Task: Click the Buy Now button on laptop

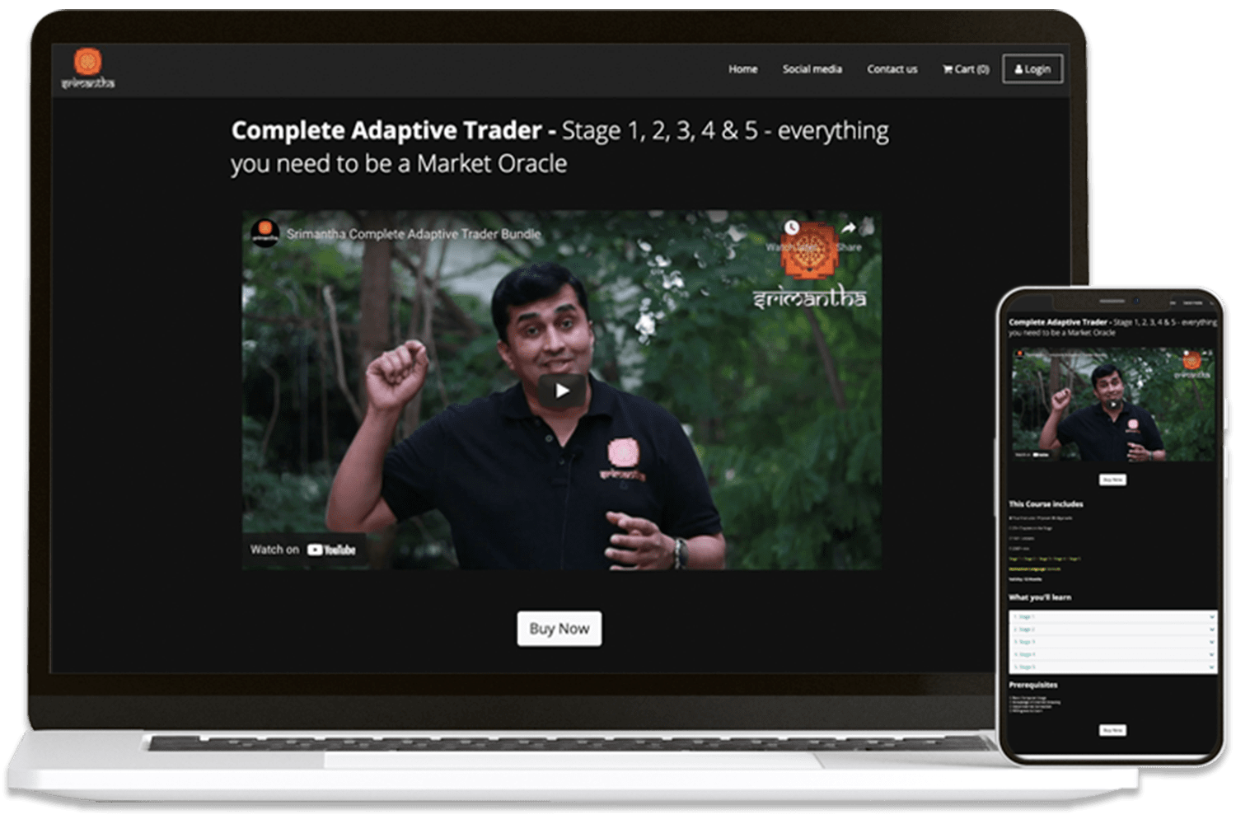Action: (559, 629)
